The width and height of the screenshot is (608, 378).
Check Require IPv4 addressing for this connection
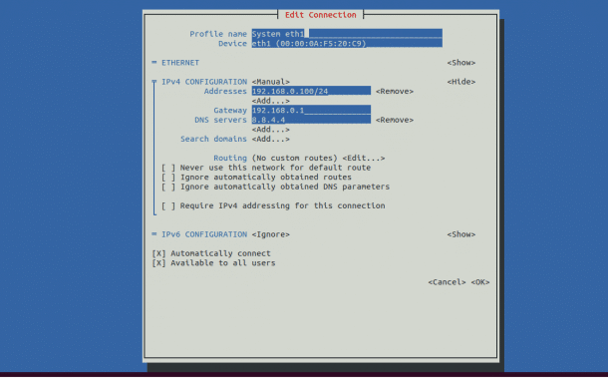coord(168,205)
